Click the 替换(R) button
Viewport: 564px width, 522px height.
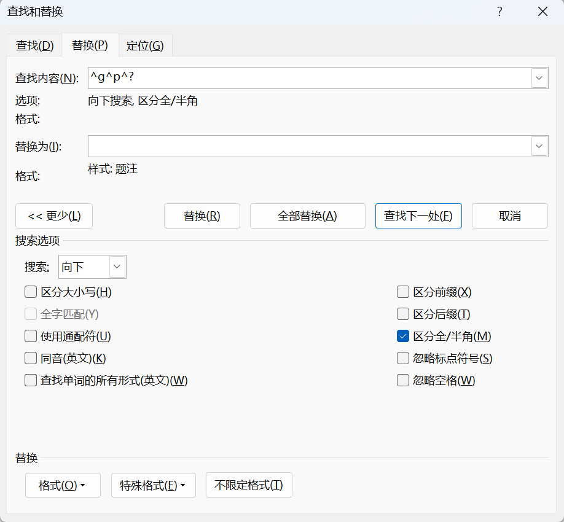202,216
